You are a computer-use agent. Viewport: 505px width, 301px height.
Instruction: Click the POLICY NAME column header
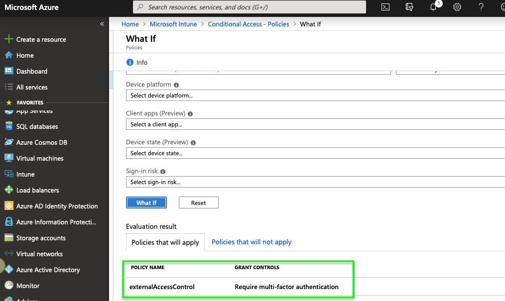pos(147,267)
